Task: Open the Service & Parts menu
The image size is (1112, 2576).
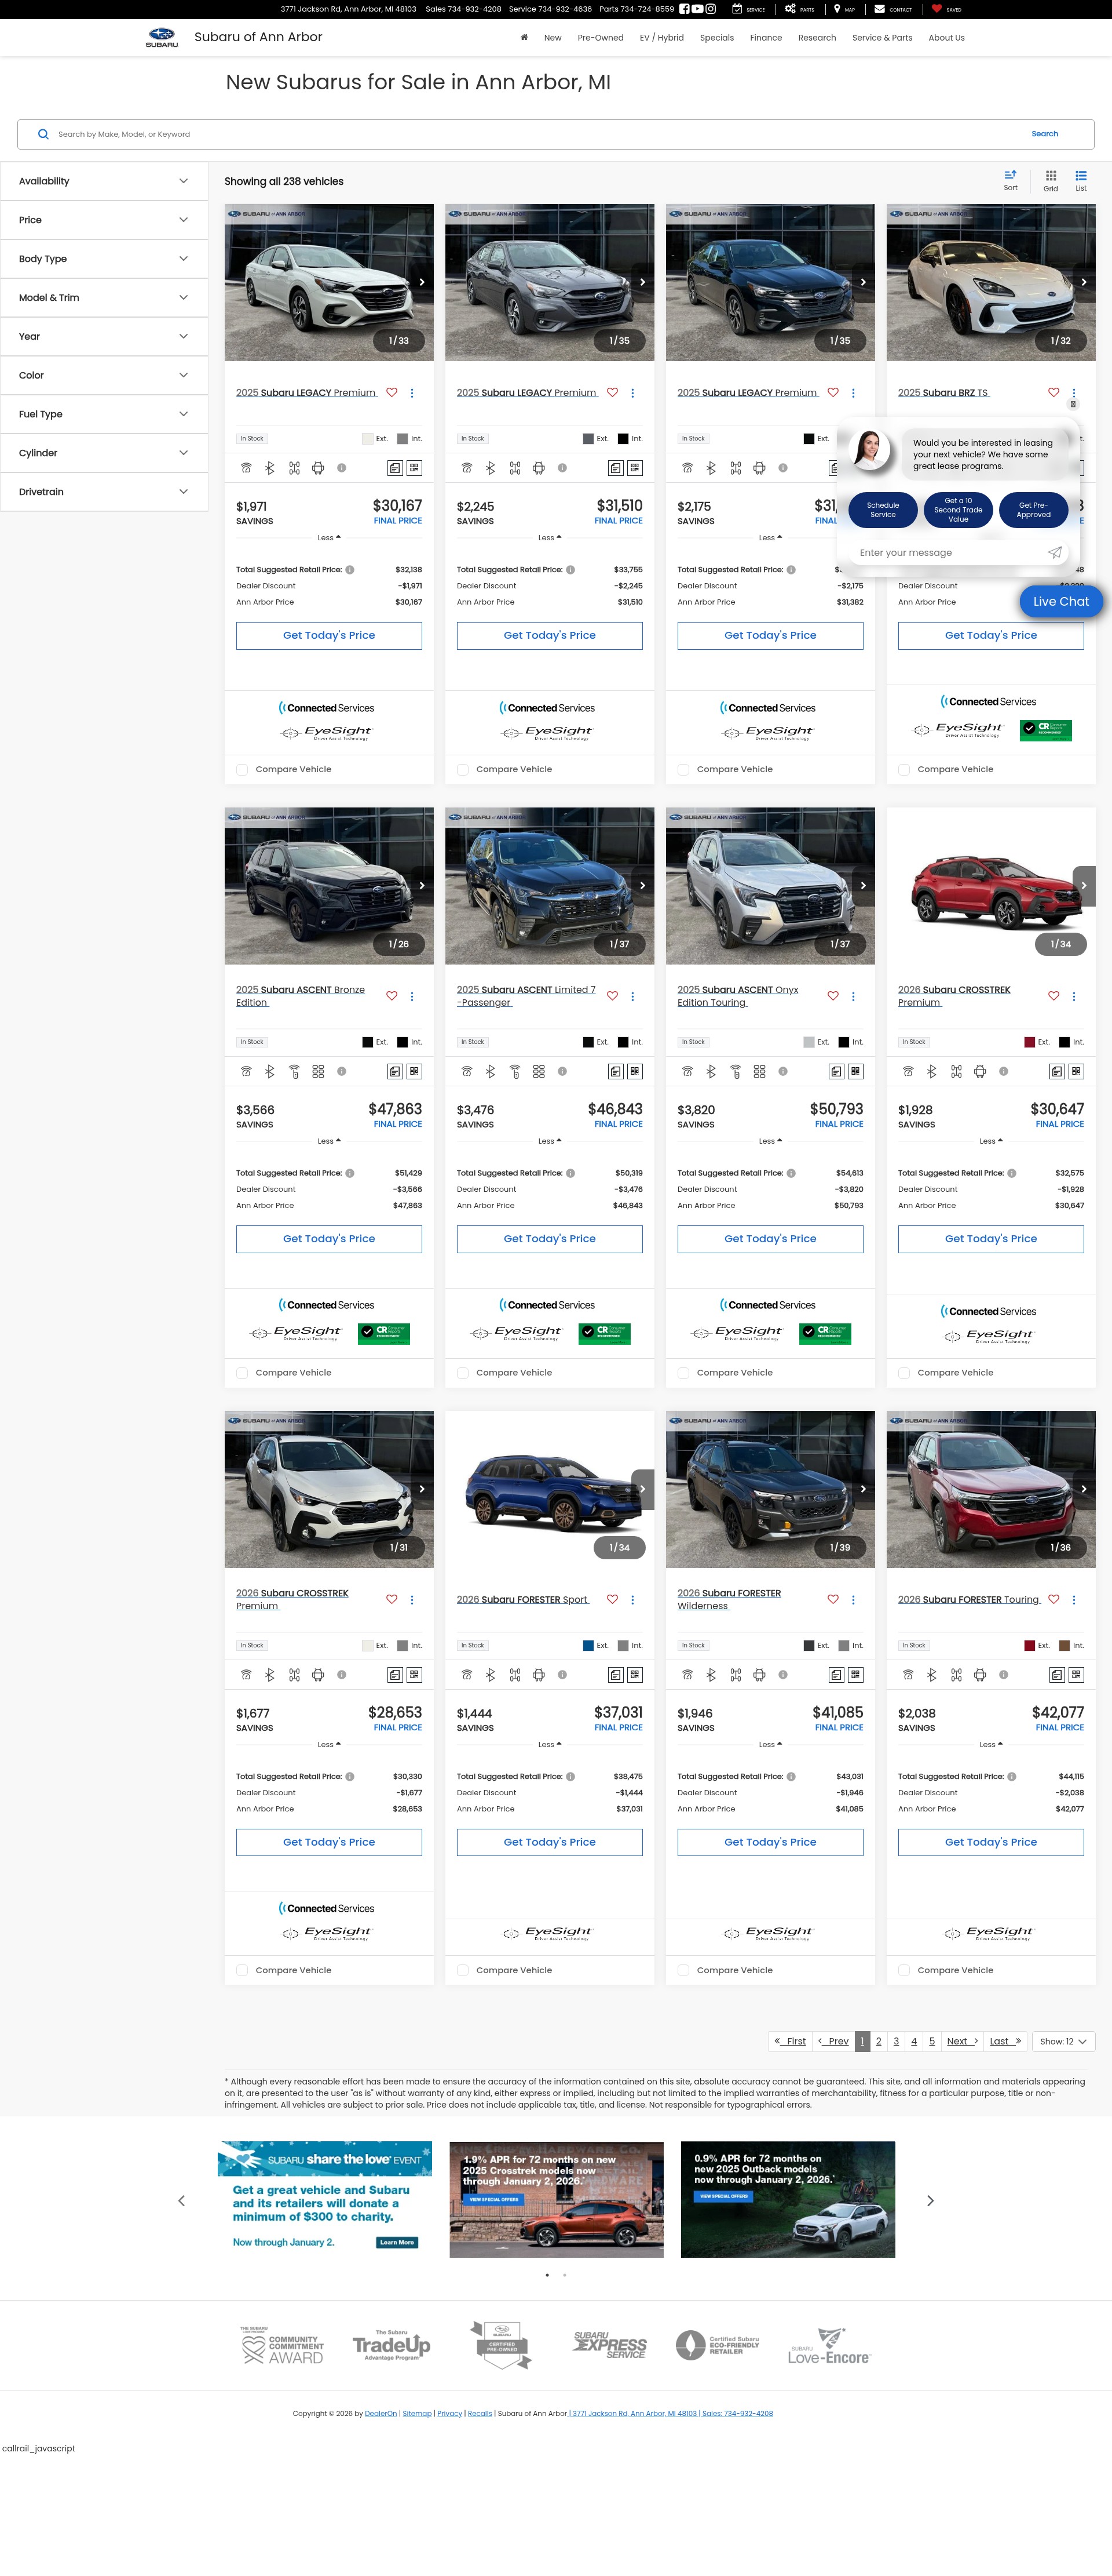Action: point(881,38)
